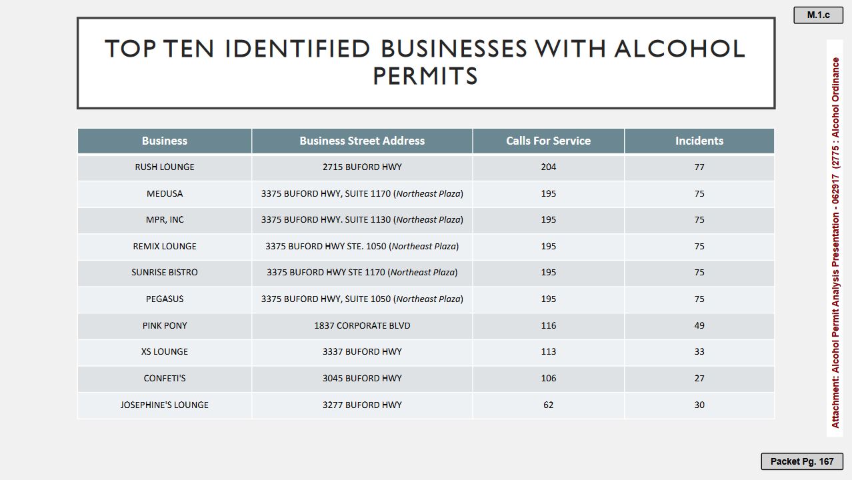Select the MPR, INC table cell
Image resolution: width=852 pixels, height=480 pixels.
(x=165, y=219)
